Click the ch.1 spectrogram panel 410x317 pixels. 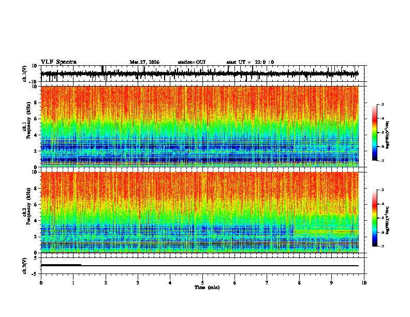pyautogui.click(x=200, y=126)
